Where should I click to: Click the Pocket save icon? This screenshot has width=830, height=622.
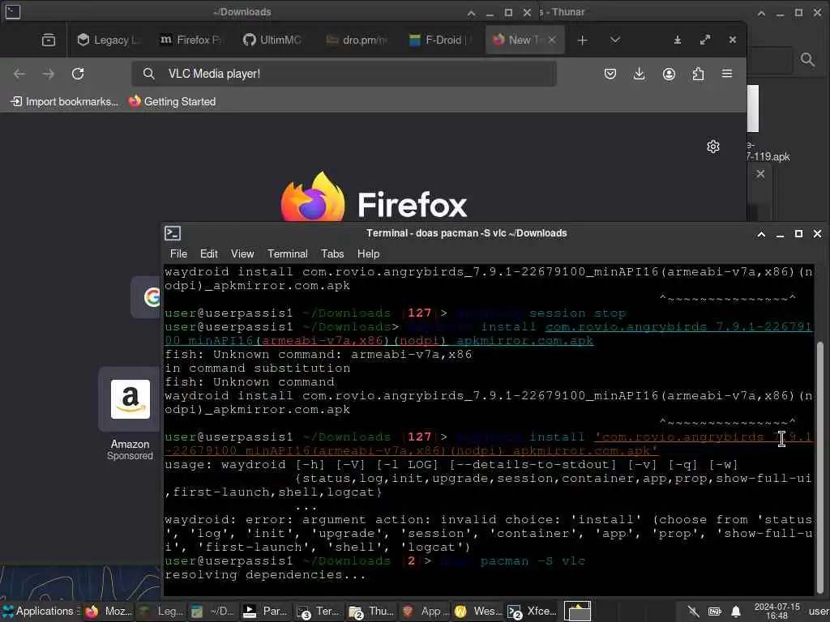610,74
